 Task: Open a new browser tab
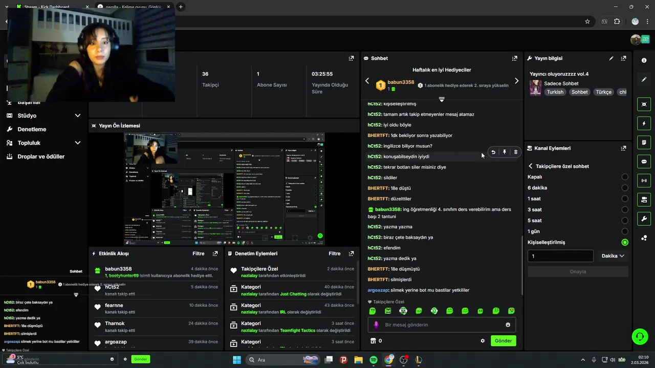[x=181, y=7]
